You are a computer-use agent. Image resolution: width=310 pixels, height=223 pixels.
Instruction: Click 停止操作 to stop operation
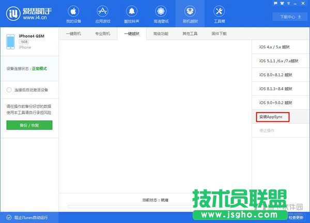click(x=281, y=131)
